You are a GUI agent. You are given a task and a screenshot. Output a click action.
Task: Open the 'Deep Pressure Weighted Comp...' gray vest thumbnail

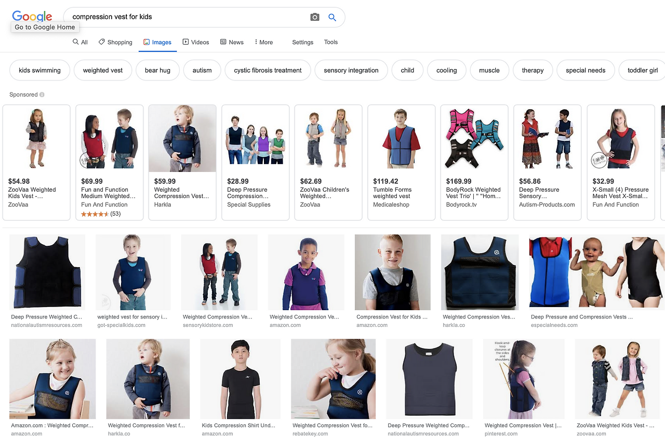pyautogui.click(x=429, y=379)
